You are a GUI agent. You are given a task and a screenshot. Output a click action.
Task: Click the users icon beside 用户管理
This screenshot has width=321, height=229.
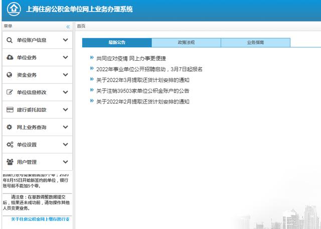pyautogui.click(x=9, y=162)
